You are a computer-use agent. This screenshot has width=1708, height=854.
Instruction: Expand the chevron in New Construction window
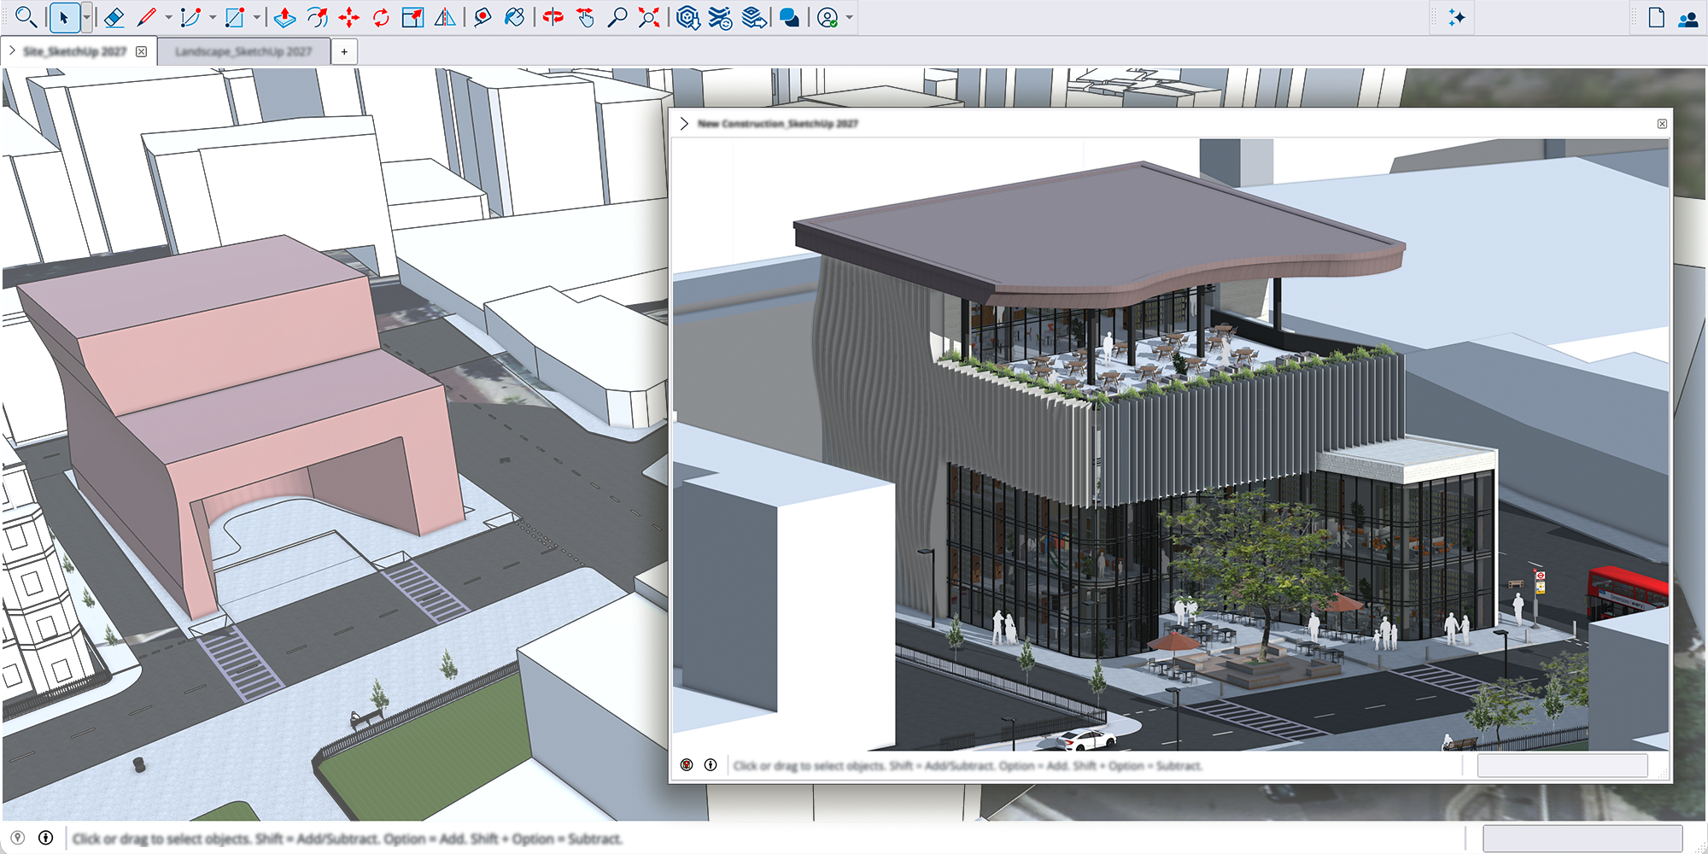point(684,124)
